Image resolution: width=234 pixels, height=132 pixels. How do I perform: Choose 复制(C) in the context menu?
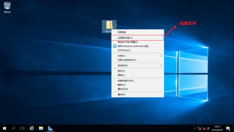tap(137, 75)
